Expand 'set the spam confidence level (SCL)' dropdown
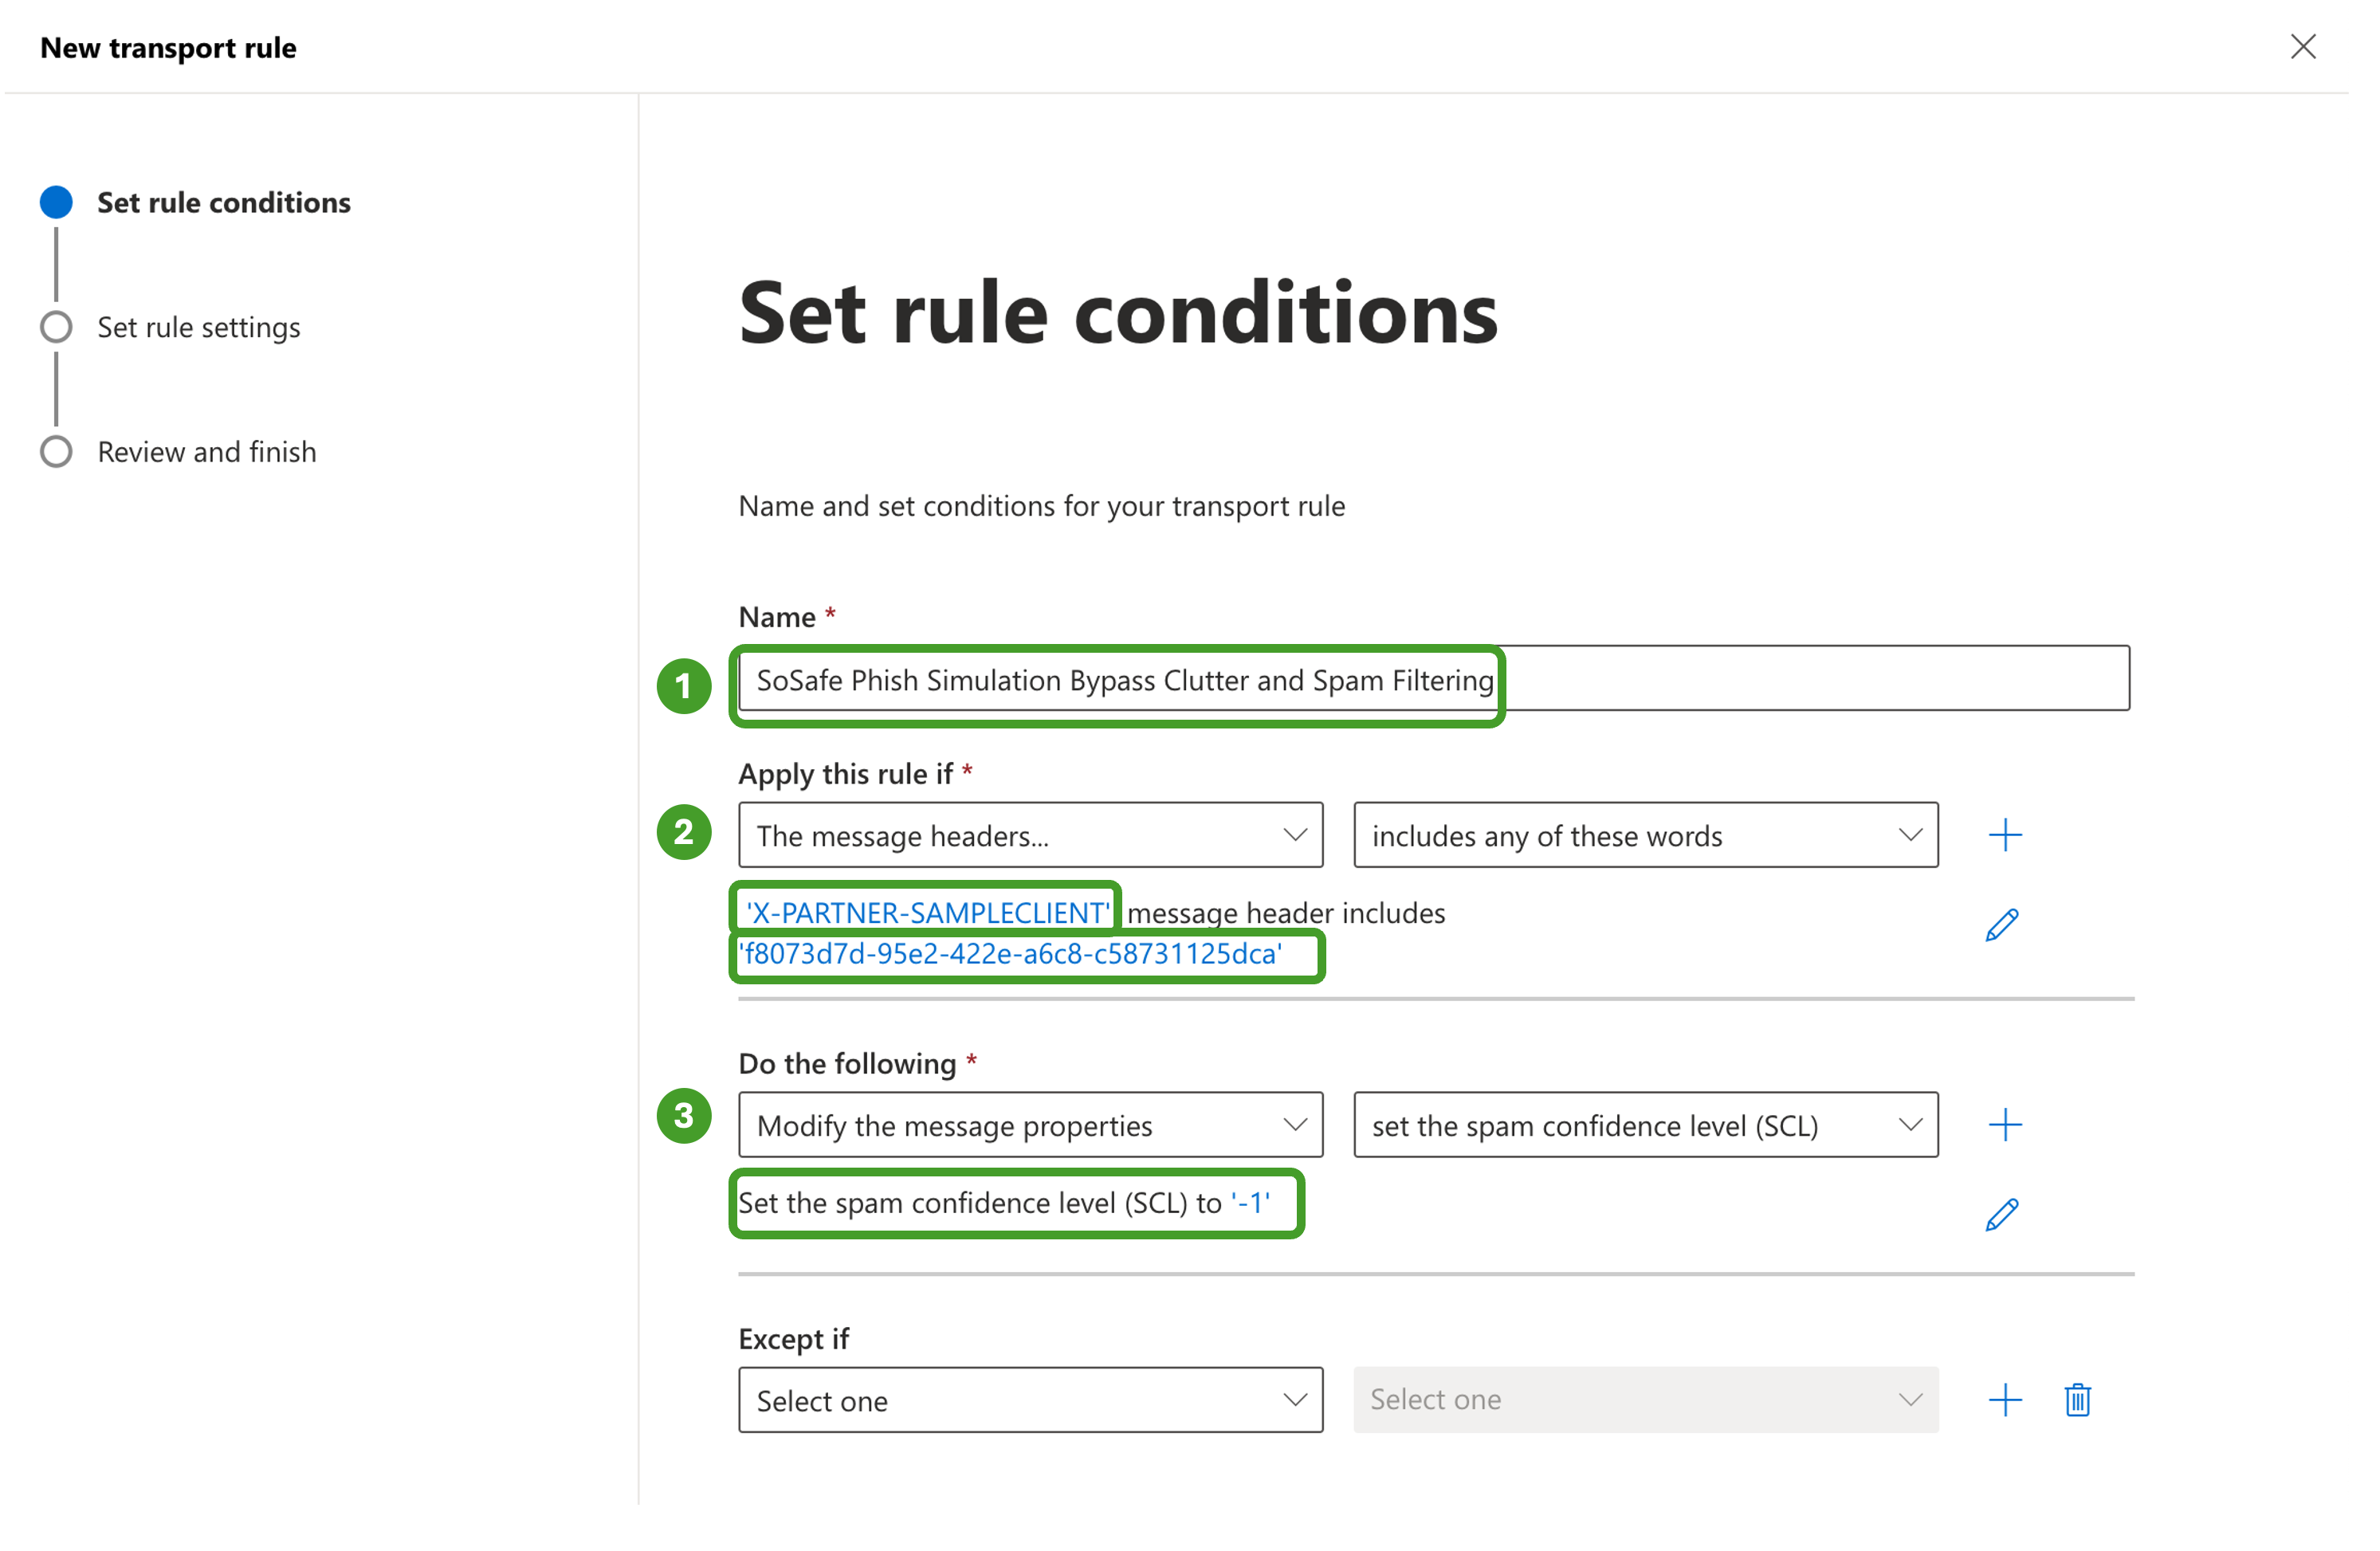The width and height of the screenshot is (2380, 1551). pos(1645,1125)
